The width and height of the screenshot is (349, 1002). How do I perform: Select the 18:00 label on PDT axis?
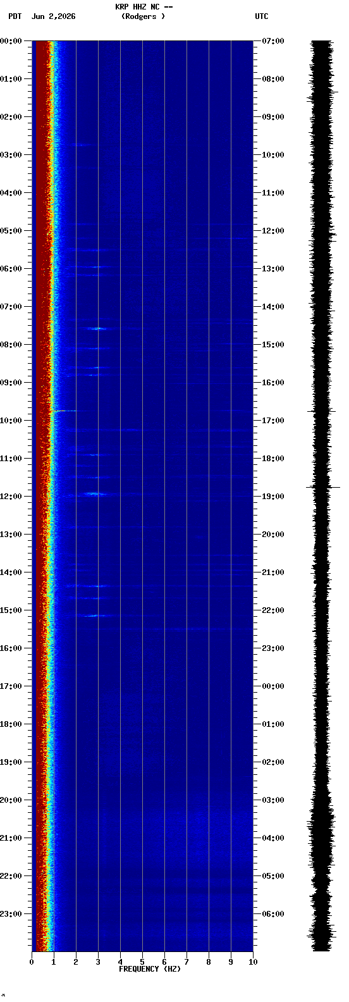pos(12,724)
